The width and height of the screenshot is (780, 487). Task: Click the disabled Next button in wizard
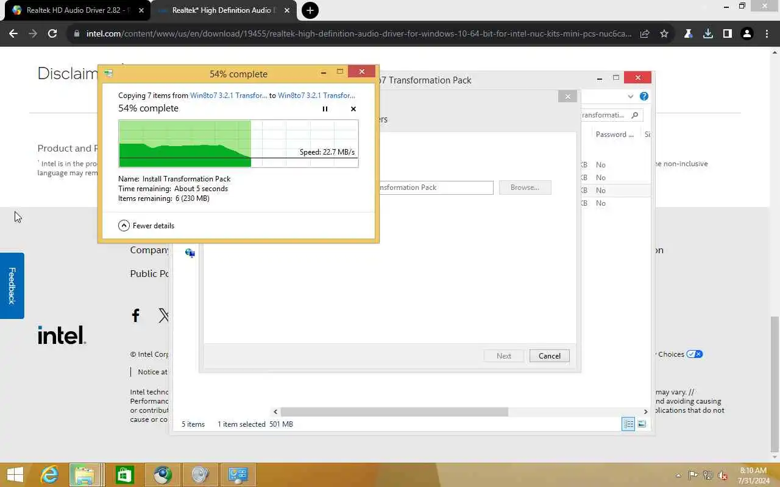(x=503, y=356)
